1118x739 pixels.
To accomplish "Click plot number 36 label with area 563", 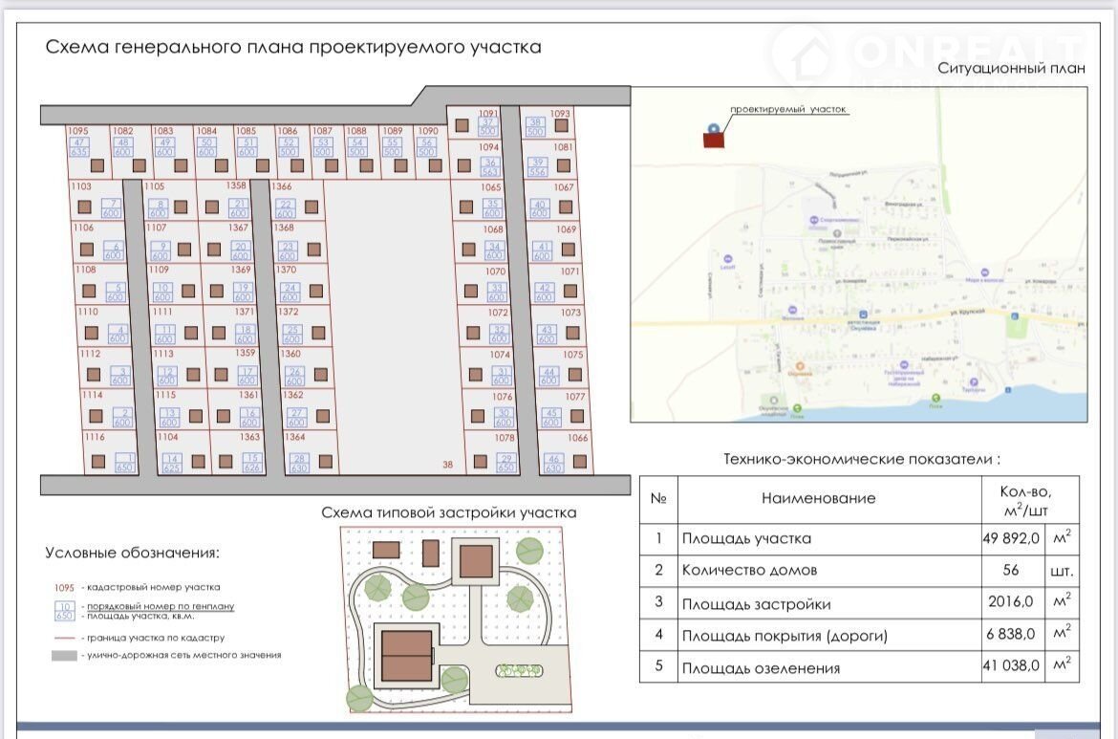I will (x=490, y=166).
